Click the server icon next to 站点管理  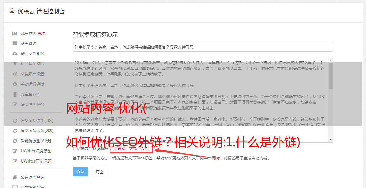(15, 43)
